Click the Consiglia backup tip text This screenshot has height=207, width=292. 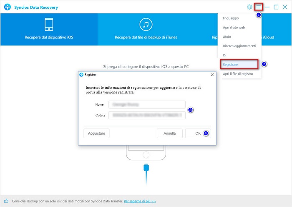[x=68, y=201]
